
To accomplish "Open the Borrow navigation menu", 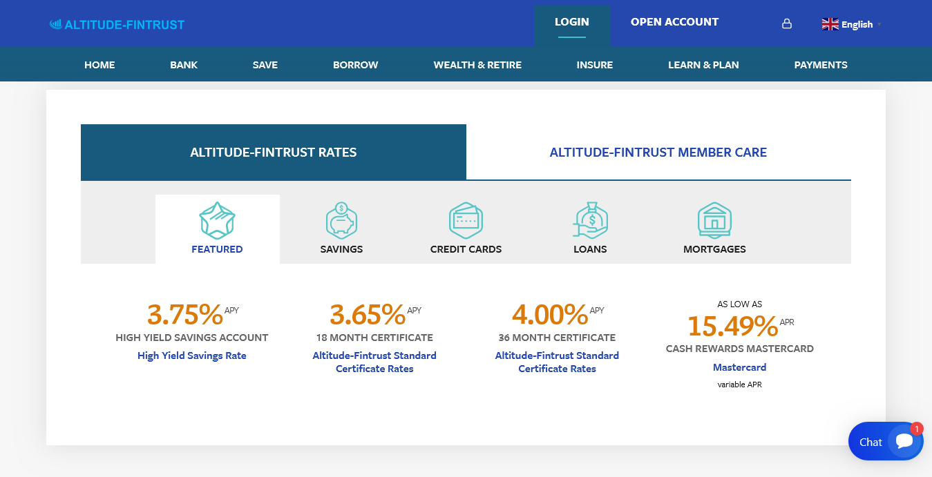I will click(x=355, y=65).
